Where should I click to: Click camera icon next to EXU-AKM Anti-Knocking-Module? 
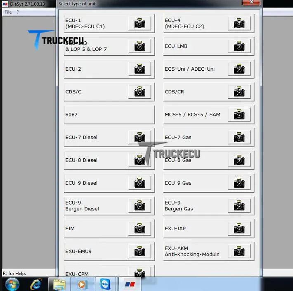239,251
